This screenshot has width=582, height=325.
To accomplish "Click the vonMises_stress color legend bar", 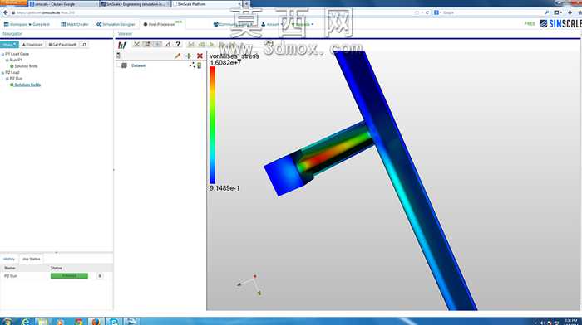I will [212, 125].
